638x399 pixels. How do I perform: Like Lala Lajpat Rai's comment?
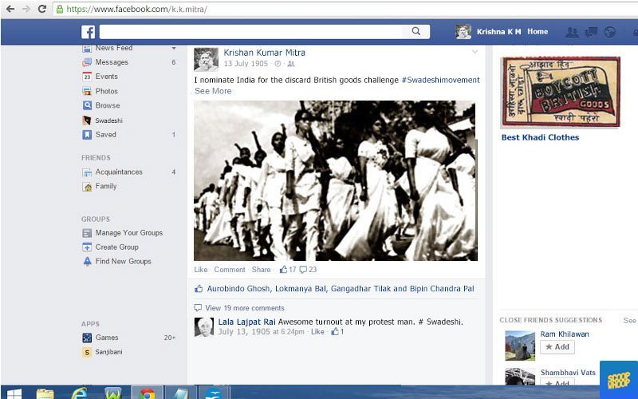pyautogui.click(x=317, y=331)
